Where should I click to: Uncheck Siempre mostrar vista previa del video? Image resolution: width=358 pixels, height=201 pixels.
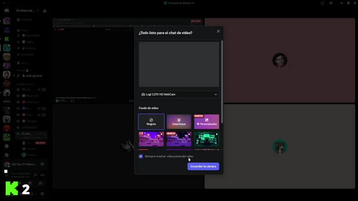click(x=141, y=156)
